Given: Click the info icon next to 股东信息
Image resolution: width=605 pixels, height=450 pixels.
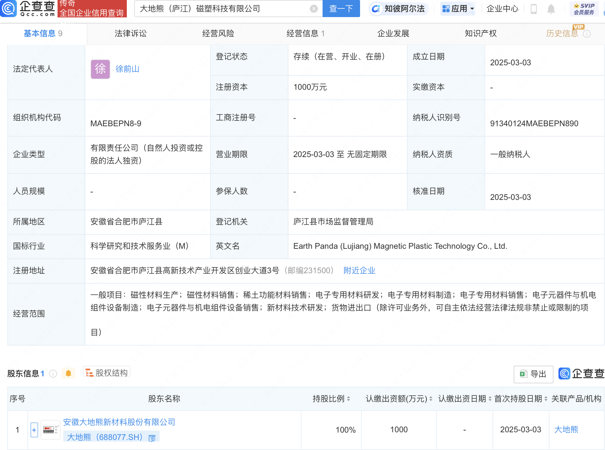Looking at the screenshot, I should [53, 374].
